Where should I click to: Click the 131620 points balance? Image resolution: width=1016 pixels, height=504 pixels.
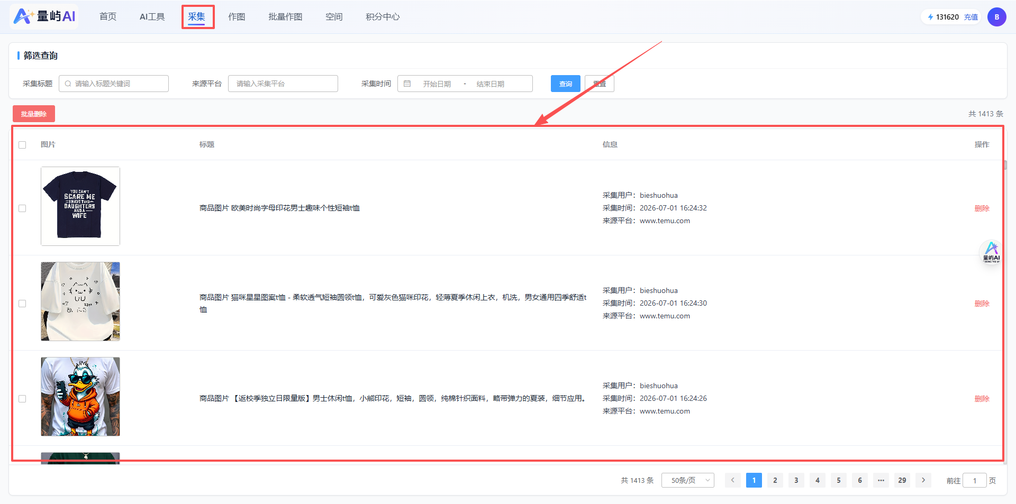pyautogui.click(x=947, y=17)
